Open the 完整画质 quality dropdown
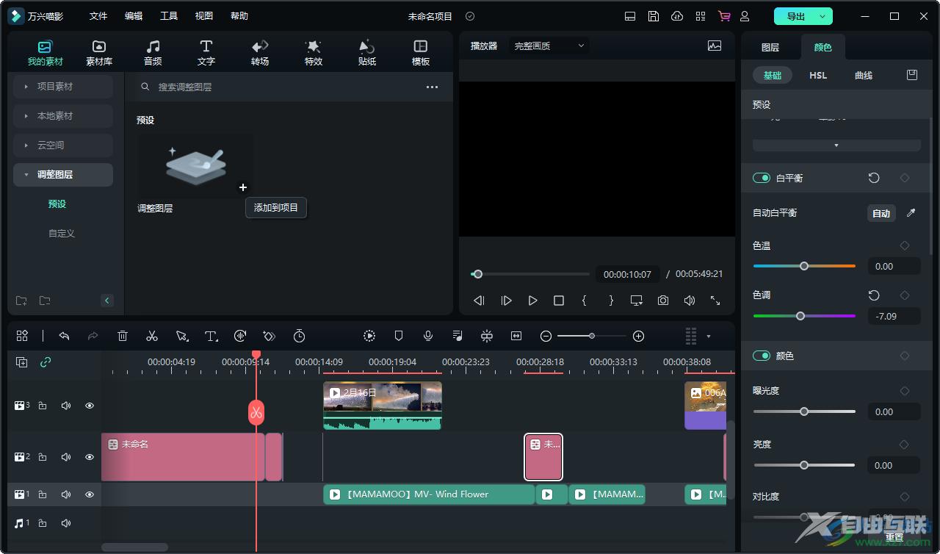 (x=549, y=46)
